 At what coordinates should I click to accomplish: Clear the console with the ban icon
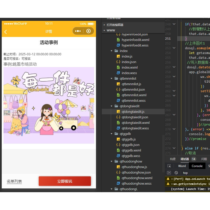pyautogui.click(x=176, y=173)
